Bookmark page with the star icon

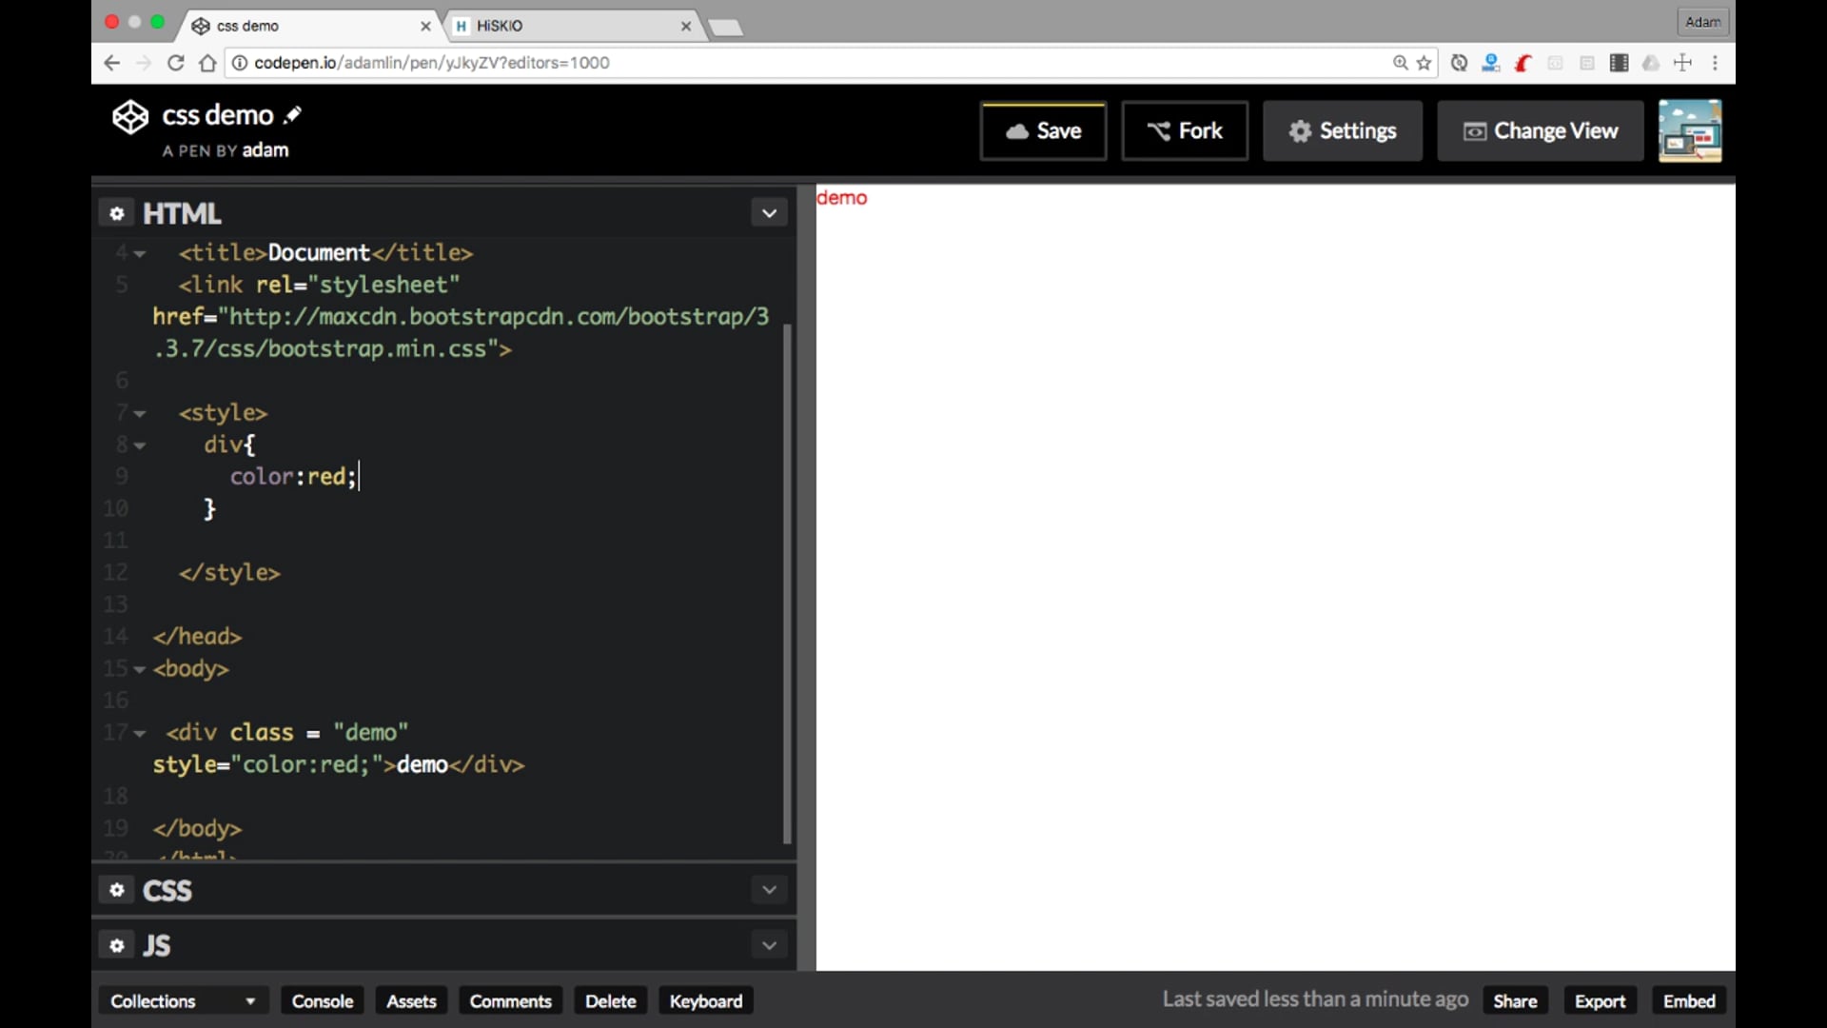[x=1424, y=63]
